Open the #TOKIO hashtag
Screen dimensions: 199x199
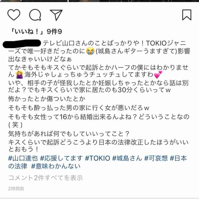97,158
